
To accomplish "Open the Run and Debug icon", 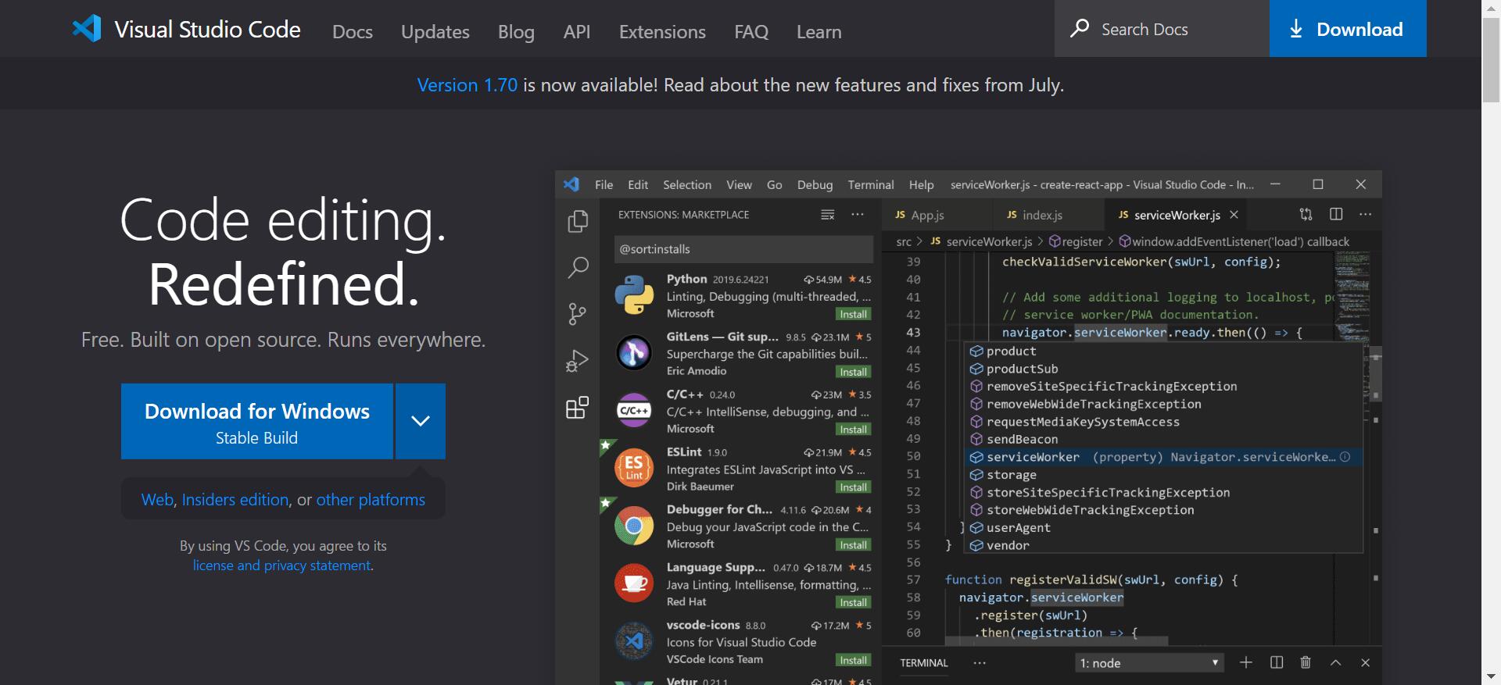I will tap(578, 361).
